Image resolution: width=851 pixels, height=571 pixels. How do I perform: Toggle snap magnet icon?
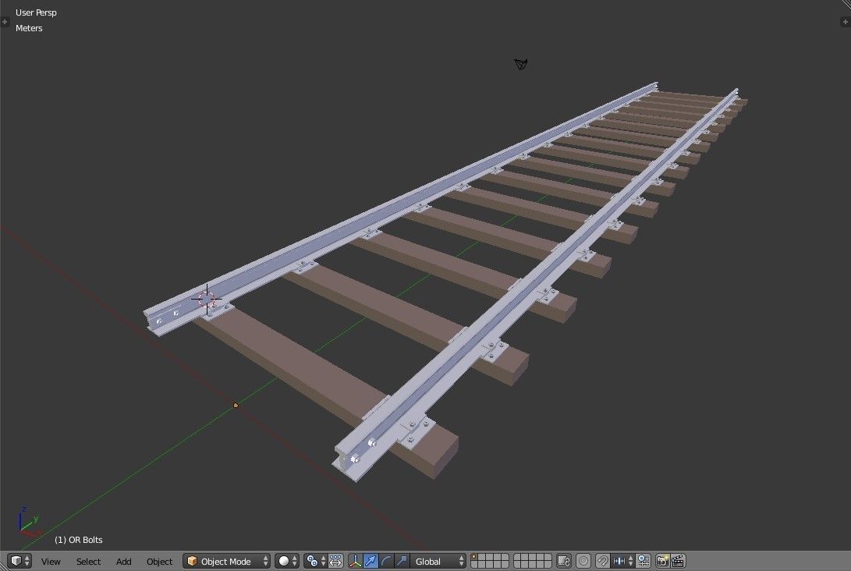602,561
